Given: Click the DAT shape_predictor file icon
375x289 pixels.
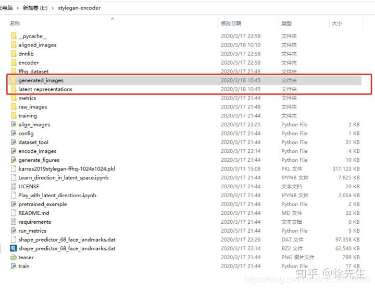Looking at the screenshot, I should (14, 239).
